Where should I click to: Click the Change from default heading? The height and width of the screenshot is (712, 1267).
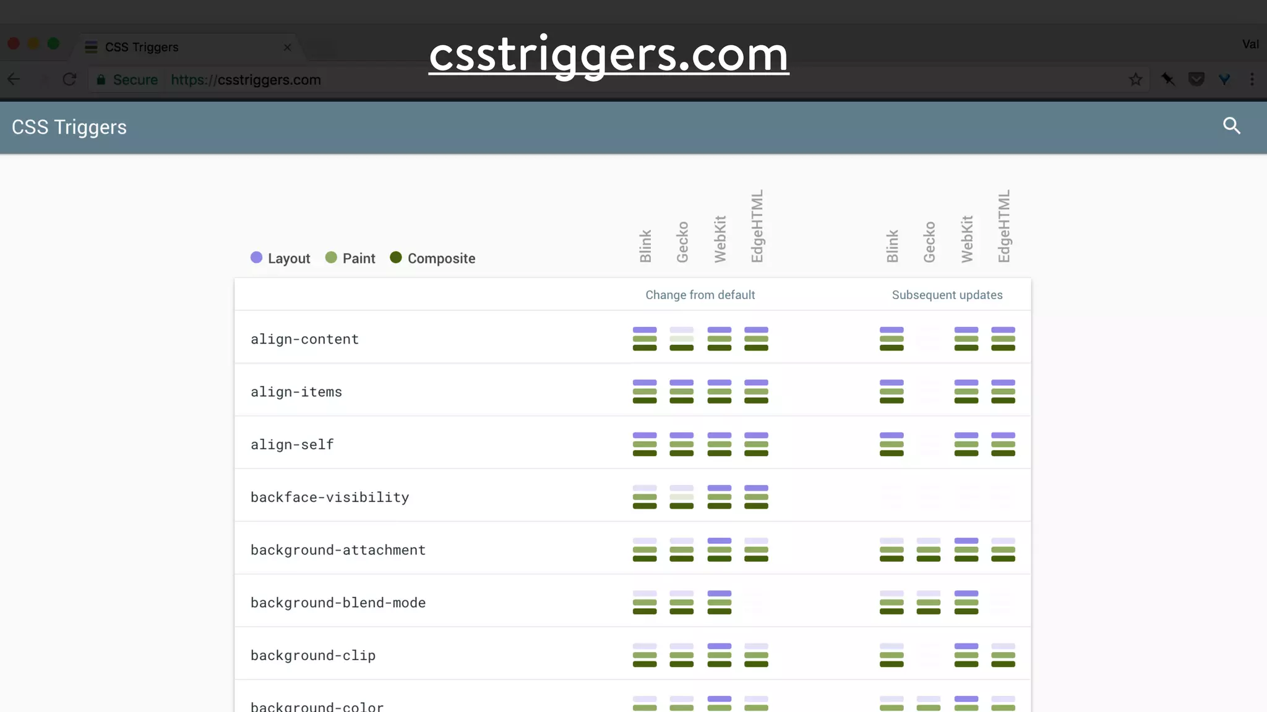(700, 295)
